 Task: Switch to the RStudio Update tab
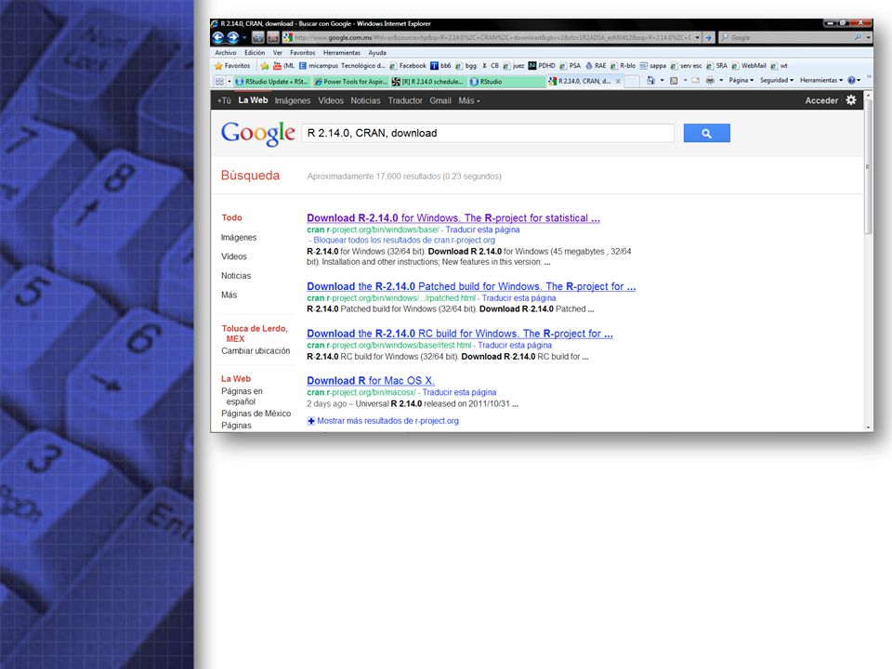tap(272, 82)
